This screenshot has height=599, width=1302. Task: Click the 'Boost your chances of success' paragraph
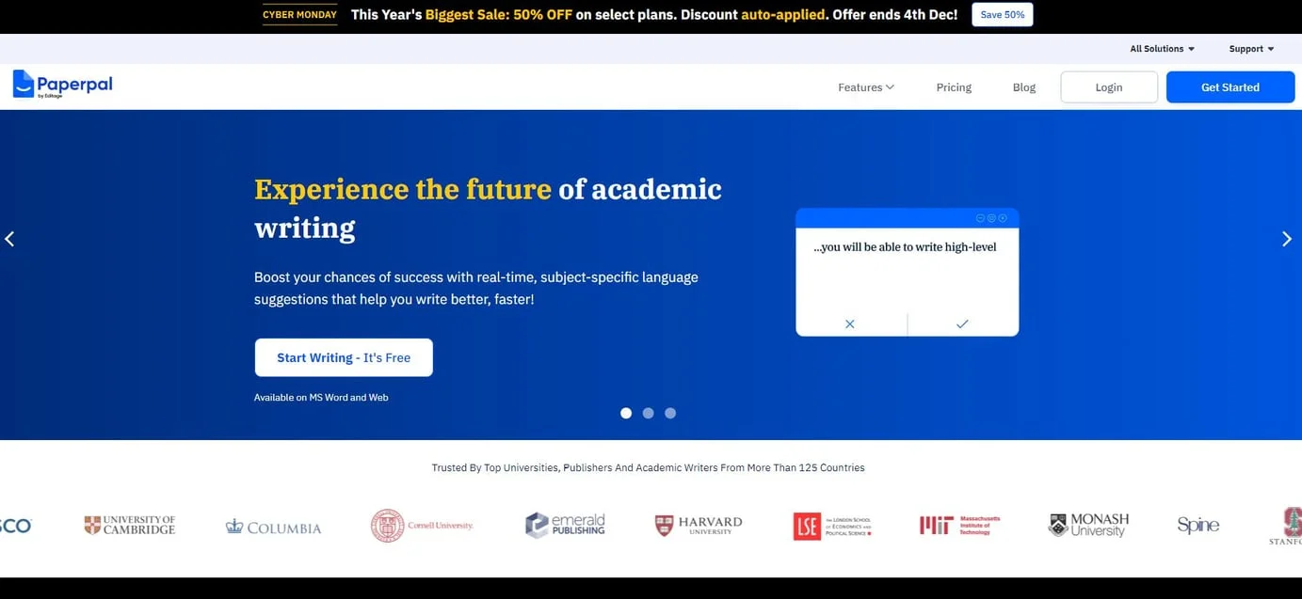click(476, 289)
